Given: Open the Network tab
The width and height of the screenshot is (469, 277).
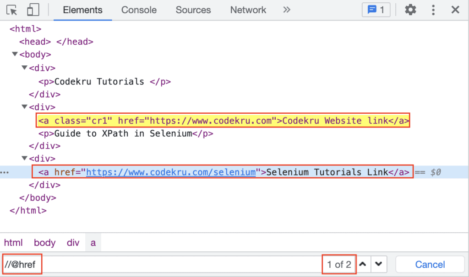Looking at the screenshot, I should (248, 10).
